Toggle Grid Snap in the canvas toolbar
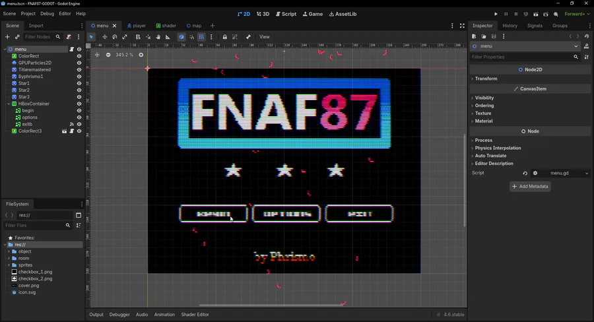 point(201,37)
